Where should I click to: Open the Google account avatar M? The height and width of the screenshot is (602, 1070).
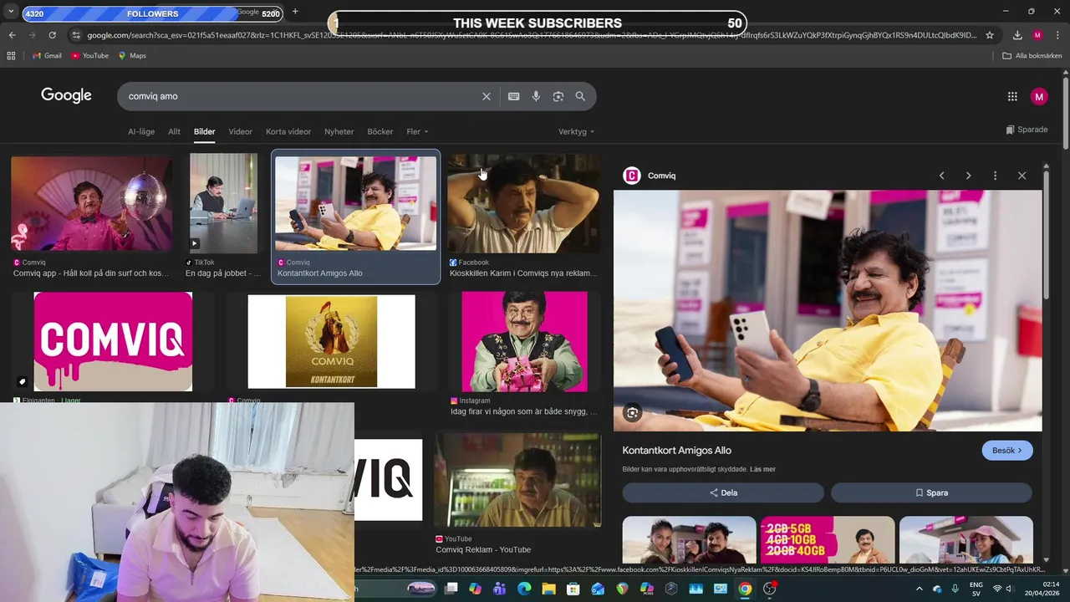click(x=1039, y=96)
